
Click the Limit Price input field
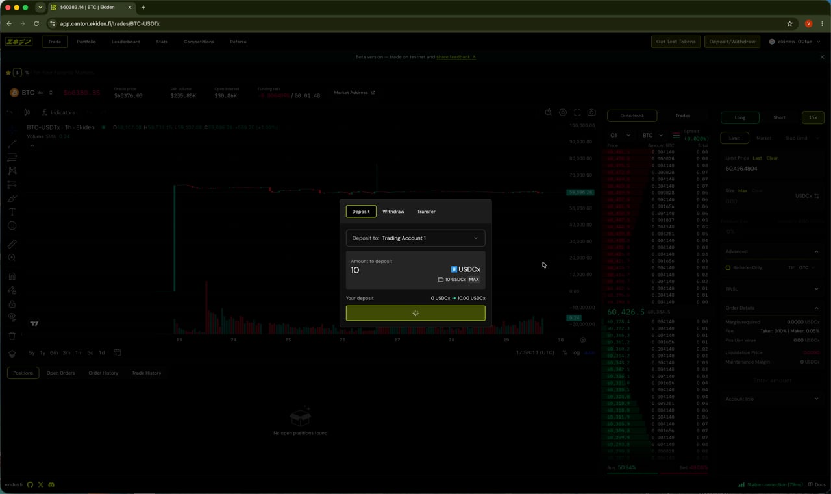[772, 169]
